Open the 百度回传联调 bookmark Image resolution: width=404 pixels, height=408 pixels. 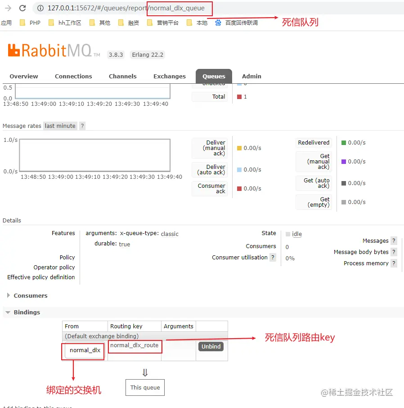click(236, 23)
